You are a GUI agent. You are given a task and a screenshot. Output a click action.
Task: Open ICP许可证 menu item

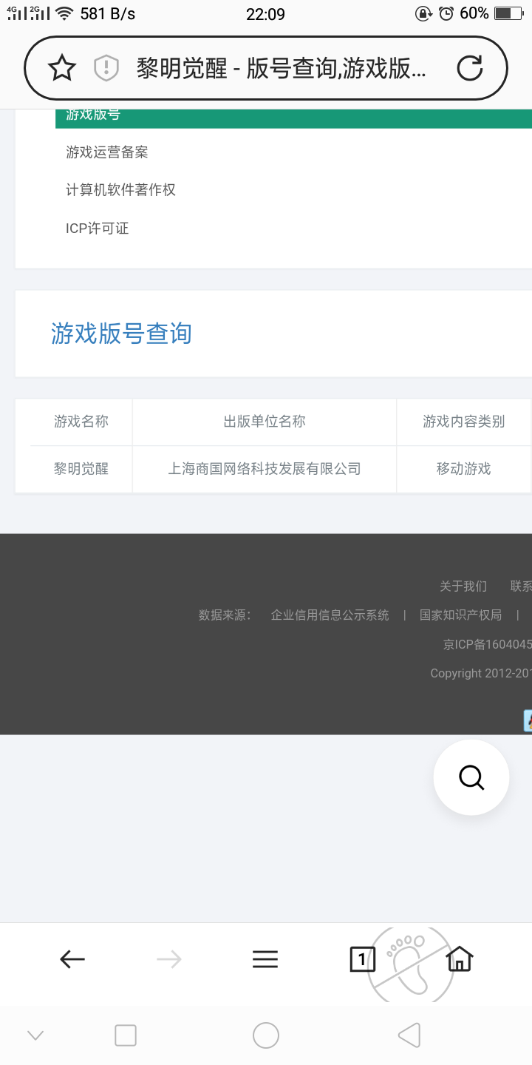98,229
